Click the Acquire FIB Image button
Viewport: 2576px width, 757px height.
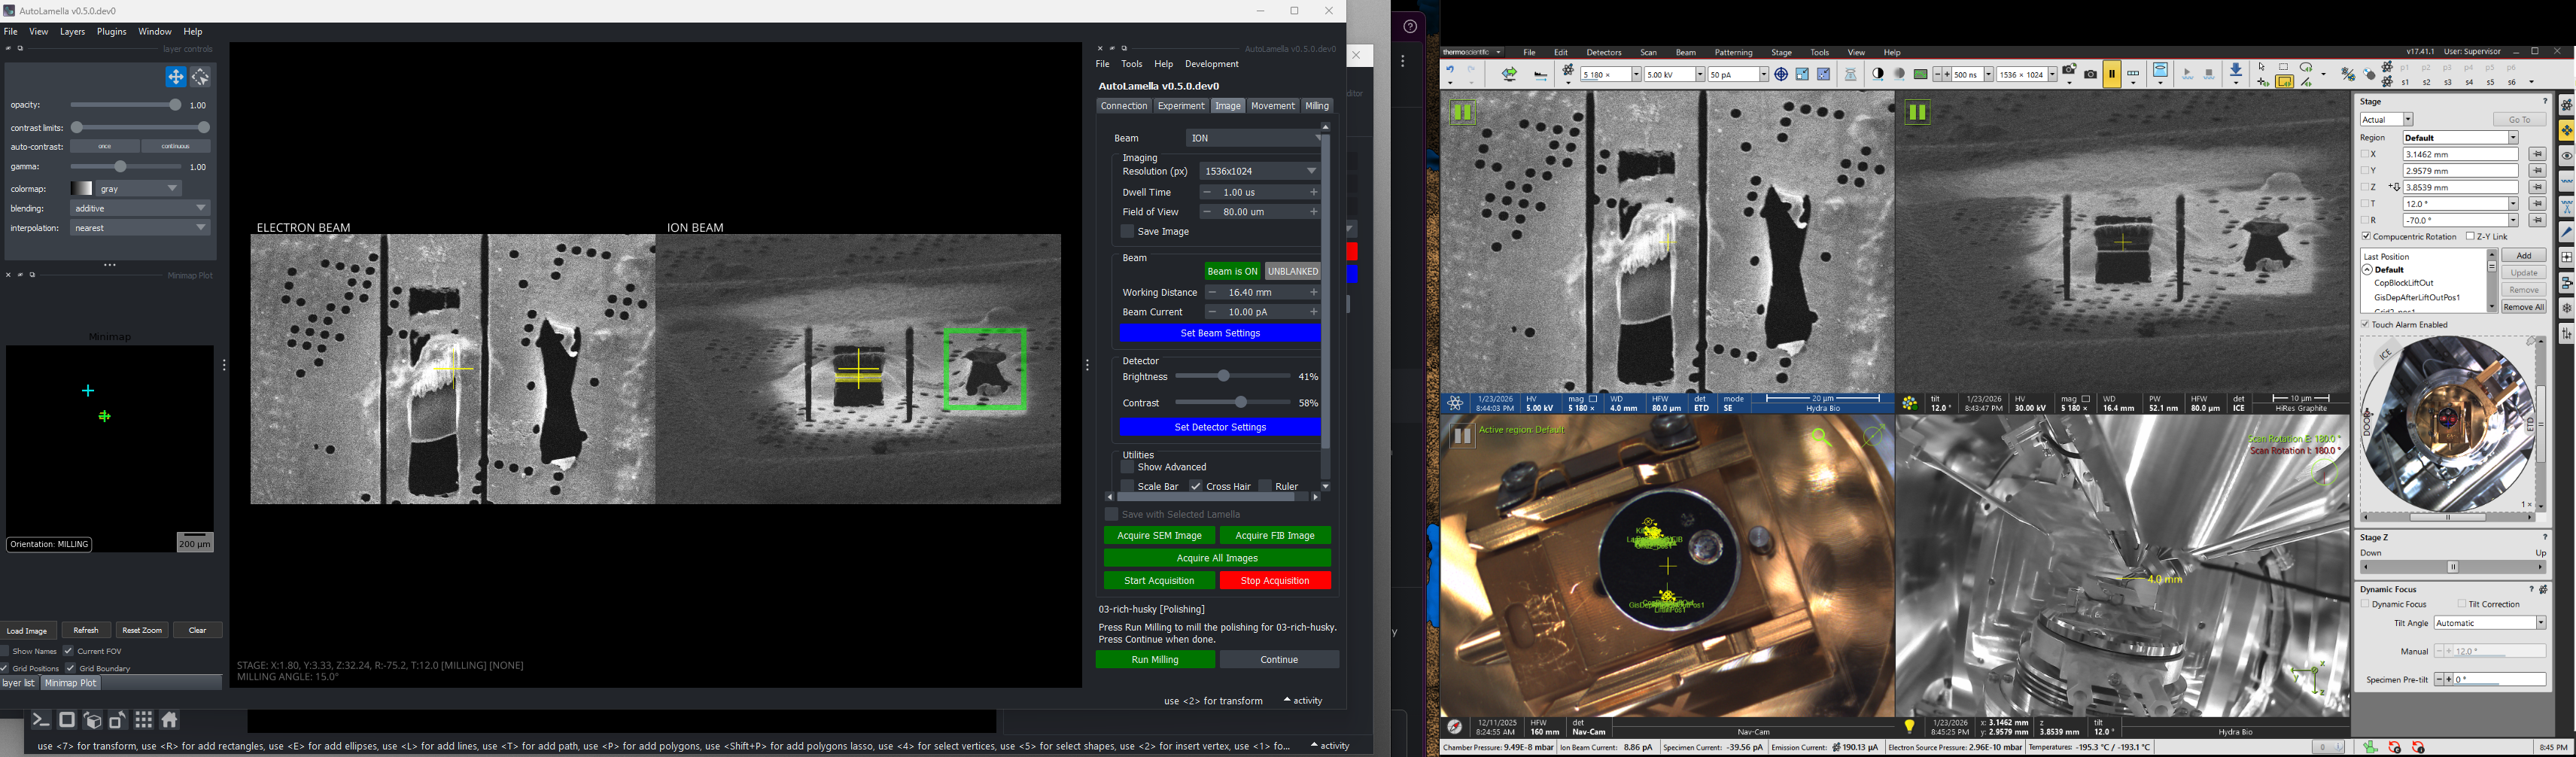(1275, 536)
